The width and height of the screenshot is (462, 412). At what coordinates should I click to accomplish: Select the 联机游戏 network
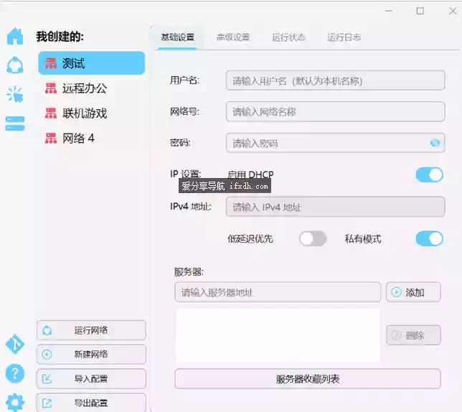coord(92,113)
